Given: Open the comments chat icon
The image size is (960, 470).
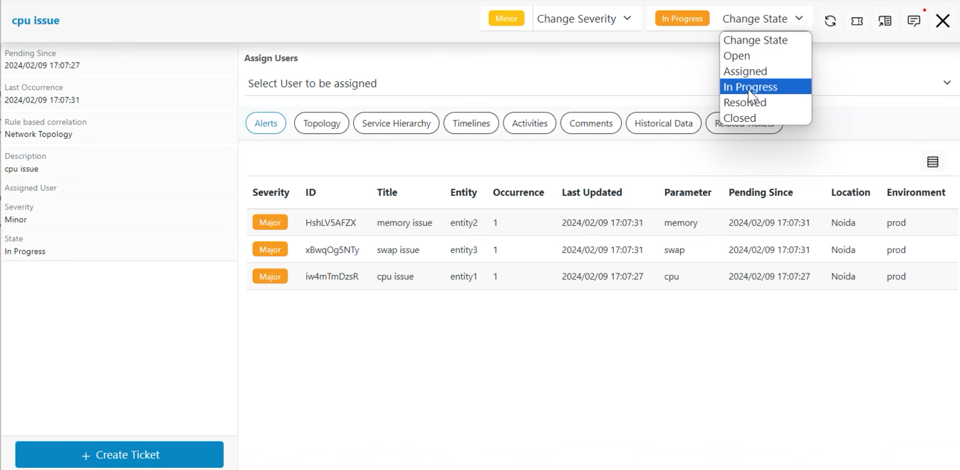Looking at the screenshot, I should pyautogui.click(x=914, y=21).
